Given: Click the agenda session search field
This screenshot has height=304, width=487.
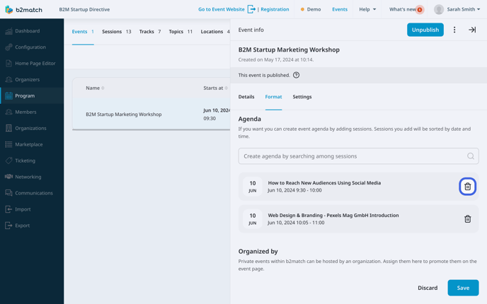Looking at the screenshot, I should tap(358, 156).
